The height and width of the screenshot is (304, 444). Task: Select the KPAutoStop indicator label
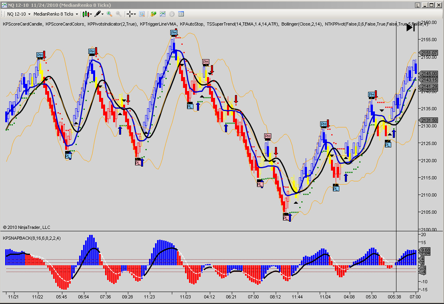(x=192, y=24)
